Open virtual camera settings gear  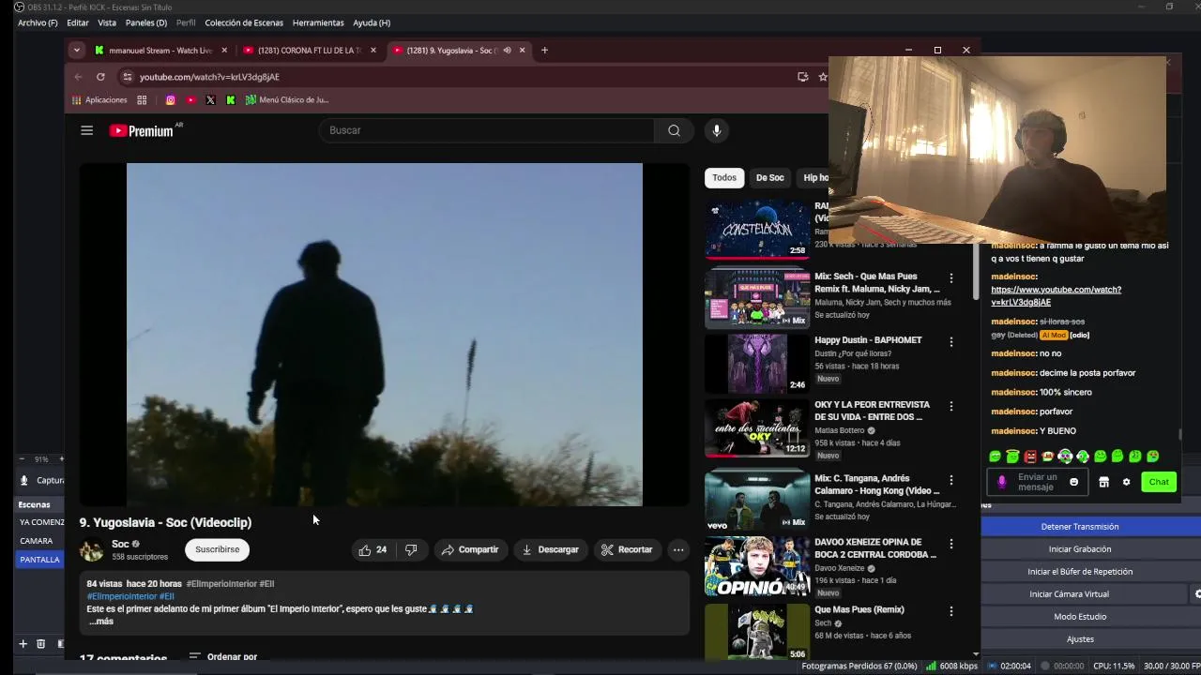[1196, 593]
